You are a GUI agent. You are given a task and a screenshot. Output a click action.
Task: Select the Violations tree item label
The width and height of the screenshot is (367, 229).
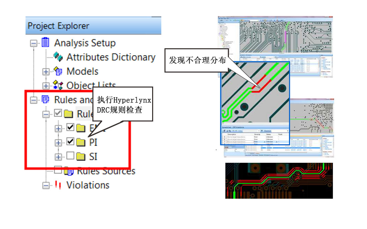[x=88, y=185]
